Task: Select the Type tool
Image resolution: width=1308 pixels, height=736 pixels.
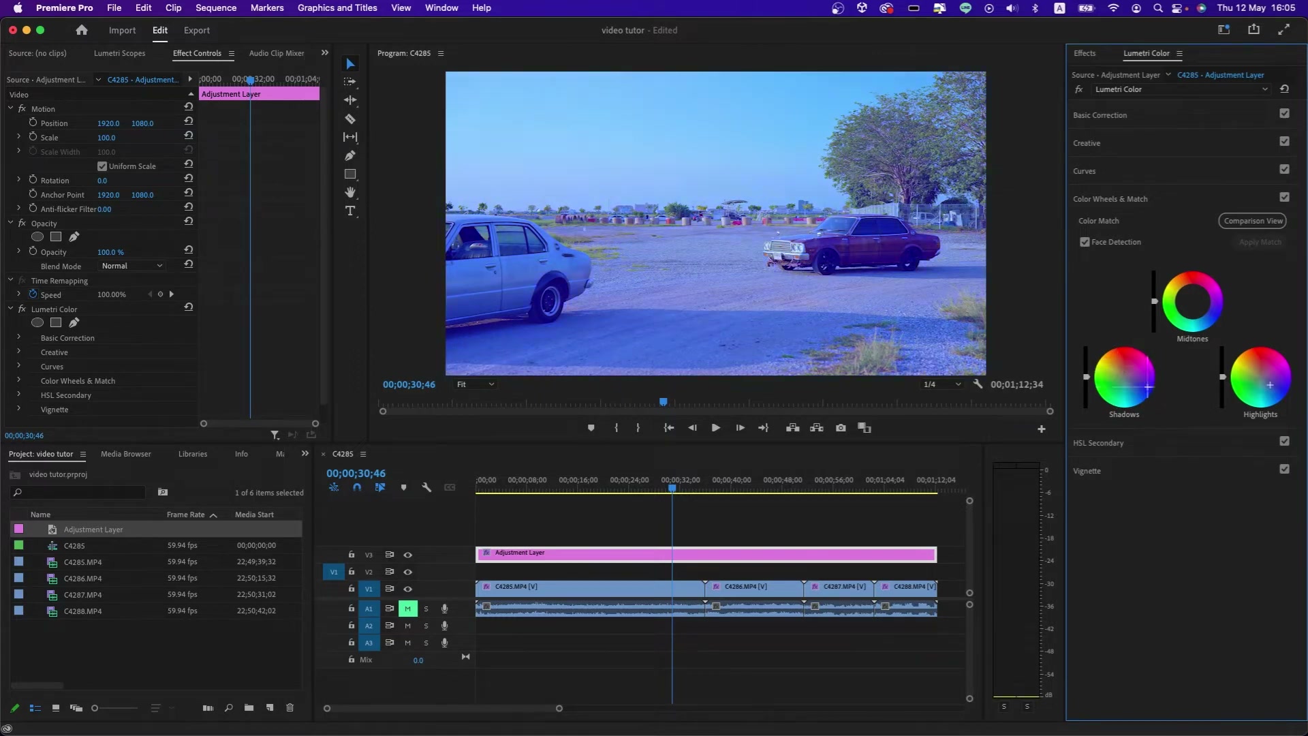Action: pyautogui.click(x=350, y=211)
